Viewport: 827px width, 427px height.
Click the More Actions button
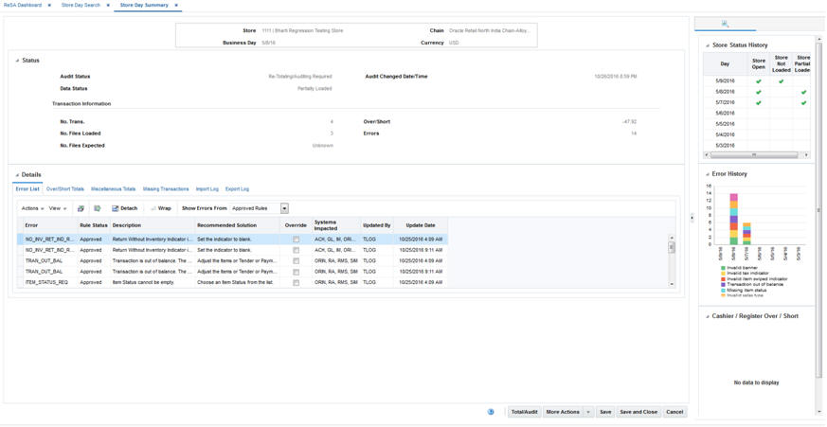(x=563, y=412)
